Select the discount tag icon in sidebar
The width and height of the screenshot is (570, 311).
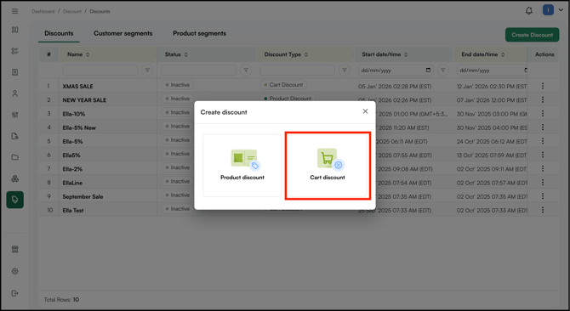[15, 200]
